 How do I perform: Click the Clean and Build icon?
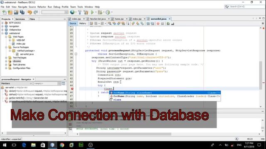(86, 12)
